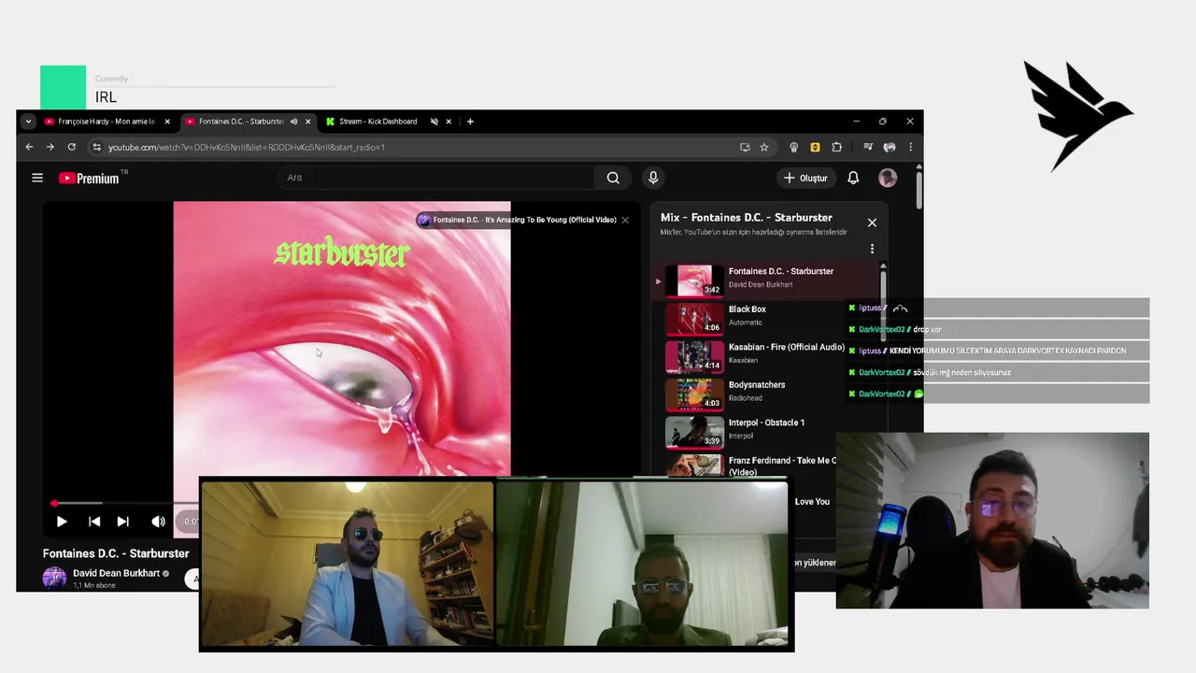Open the Chrome profile avatar in toolbar
The image size is (1196, 673).
point(890,147)
